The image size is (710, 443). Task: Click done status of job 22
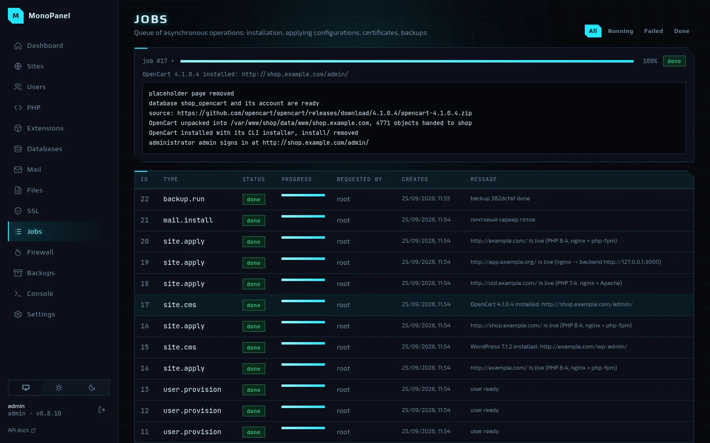click(254, 199)
